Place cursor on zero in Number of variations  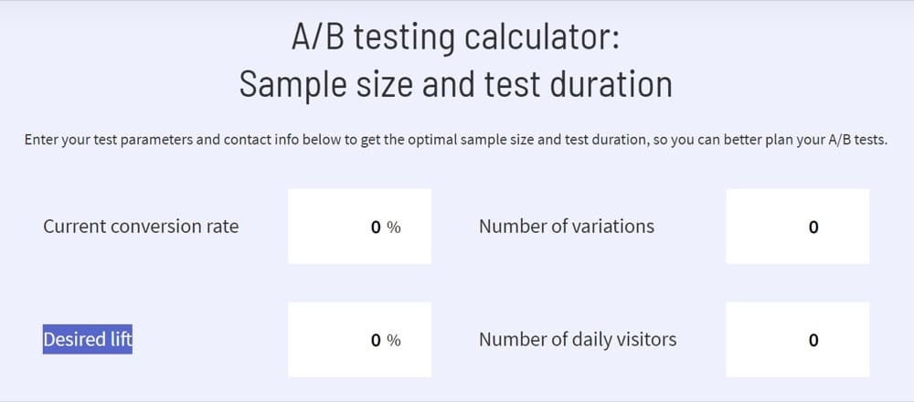coord(813,227)
